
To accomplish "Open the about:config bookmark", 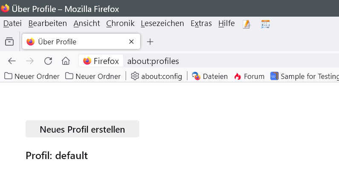I will coord(156,76).
